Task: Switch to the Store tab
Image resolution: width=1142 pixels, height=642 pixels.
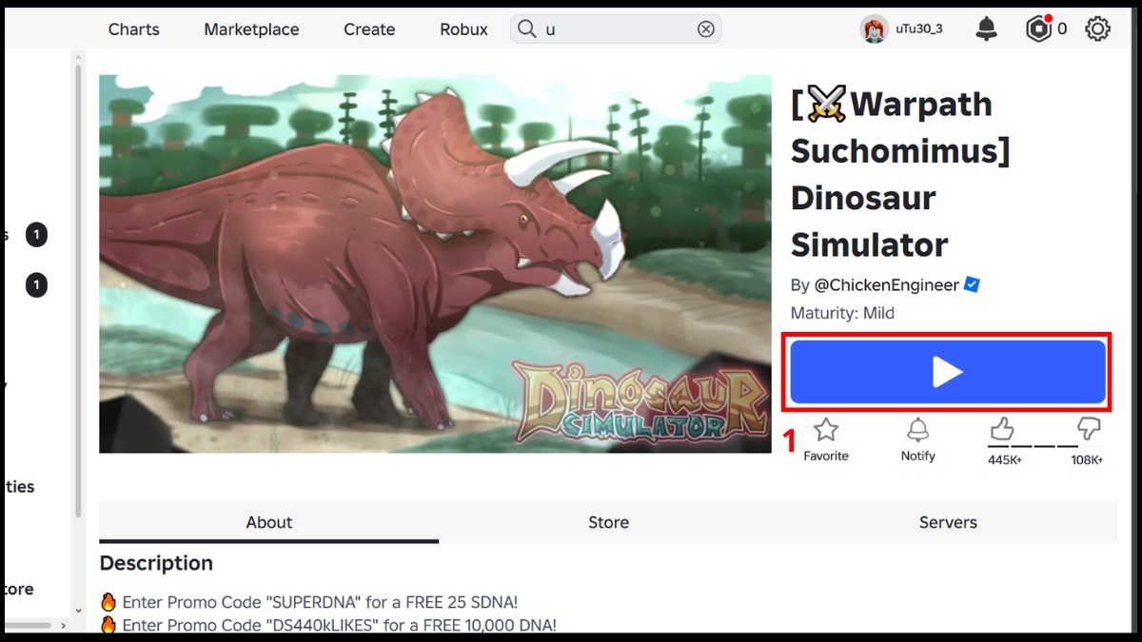Action: coord(608,522)
